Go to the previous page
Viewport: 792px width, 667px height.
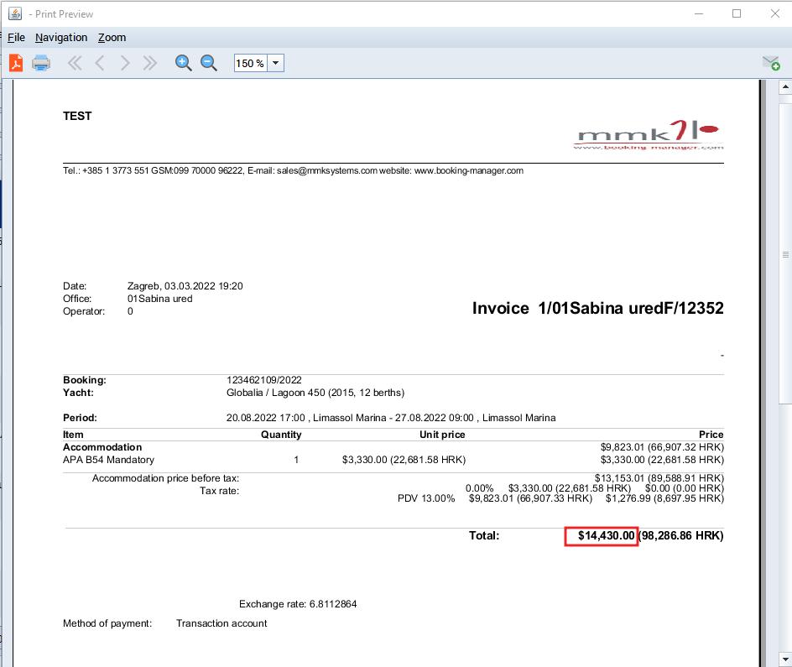[99, 62]
